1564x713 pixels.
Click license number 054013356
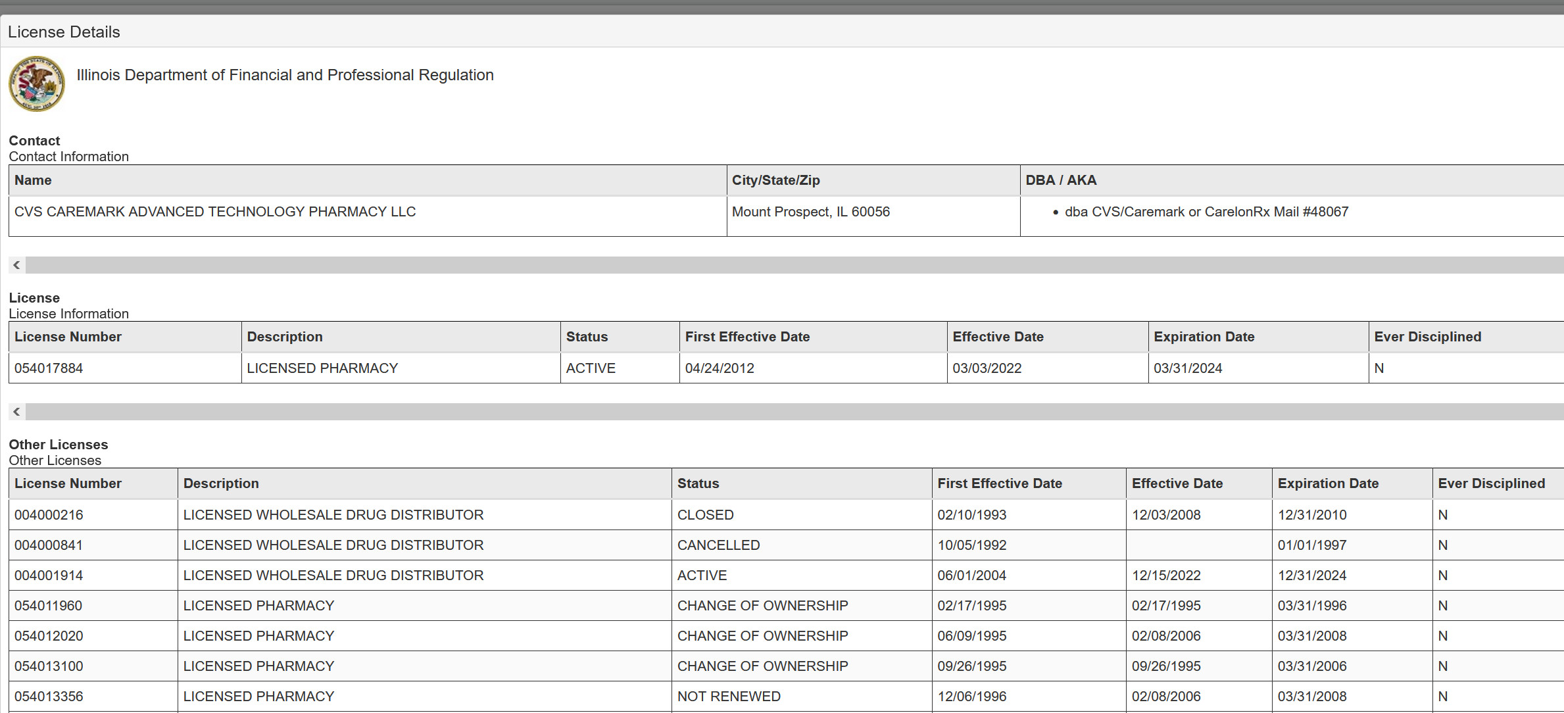(49, 697)
